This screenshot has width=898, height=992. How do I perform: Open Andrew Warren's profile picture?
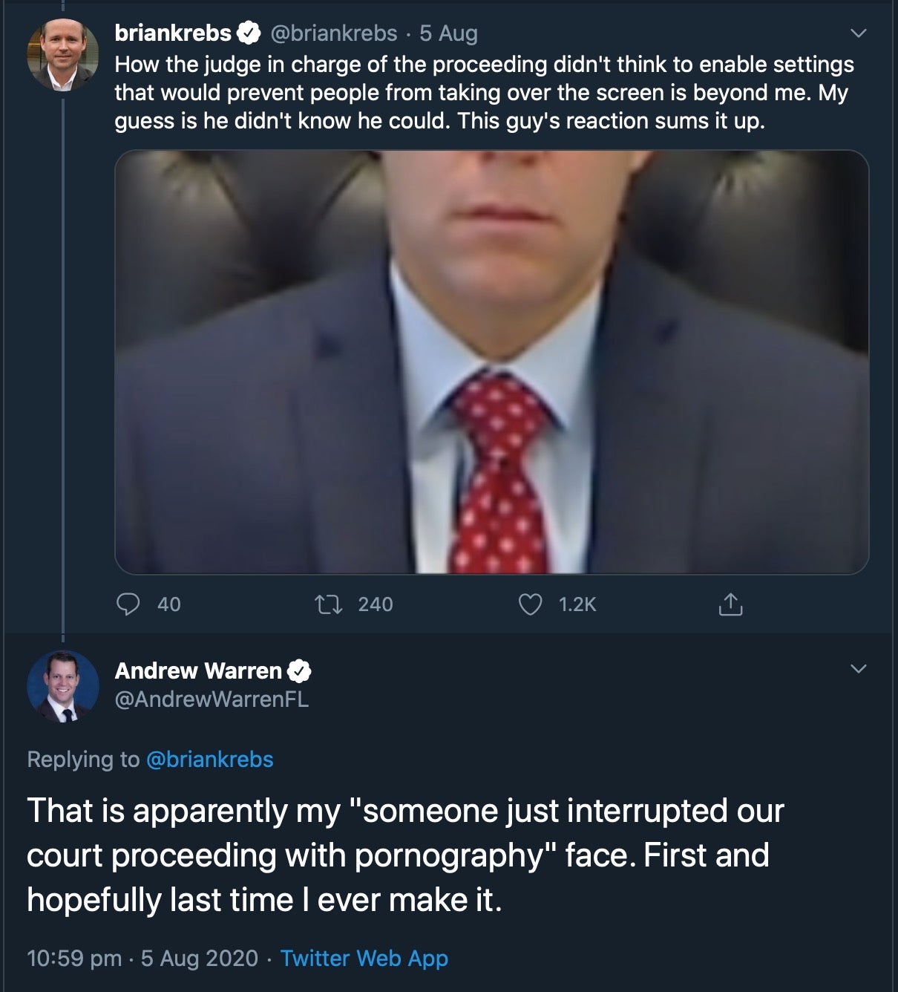[x=63, y=687]
